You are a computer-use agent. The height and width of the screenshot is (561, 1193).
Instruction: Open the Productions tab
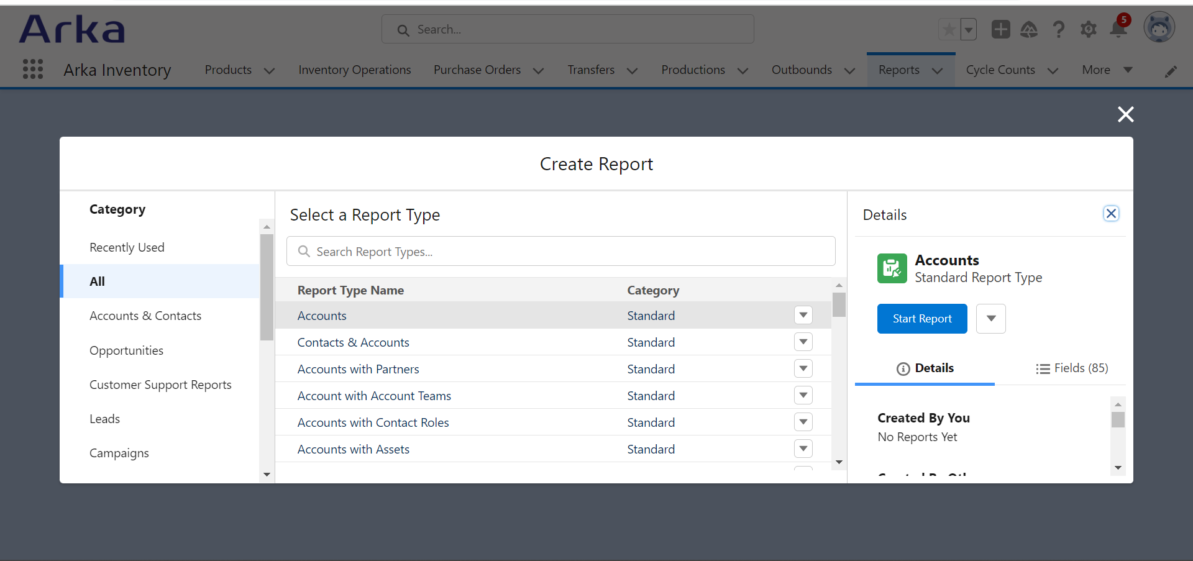(x=693, y=70)
